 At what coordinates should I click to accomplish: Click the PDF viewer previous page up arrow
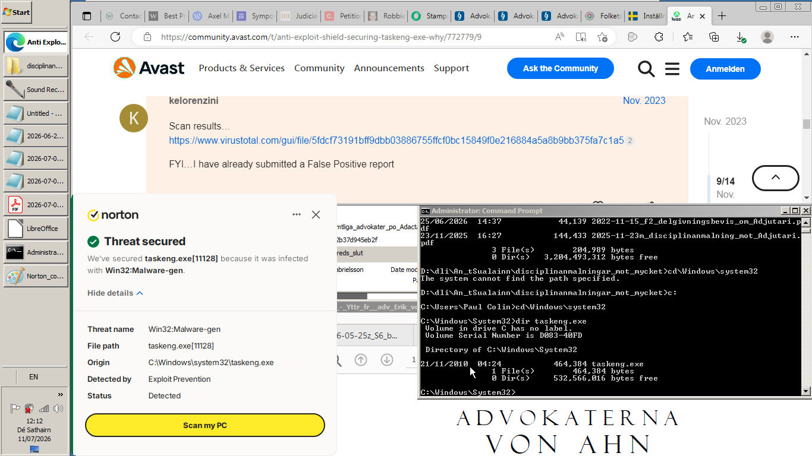click(x=361, y=360)
